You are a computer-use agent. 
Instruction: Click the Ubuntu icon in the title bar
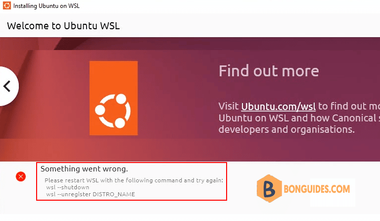7,5
